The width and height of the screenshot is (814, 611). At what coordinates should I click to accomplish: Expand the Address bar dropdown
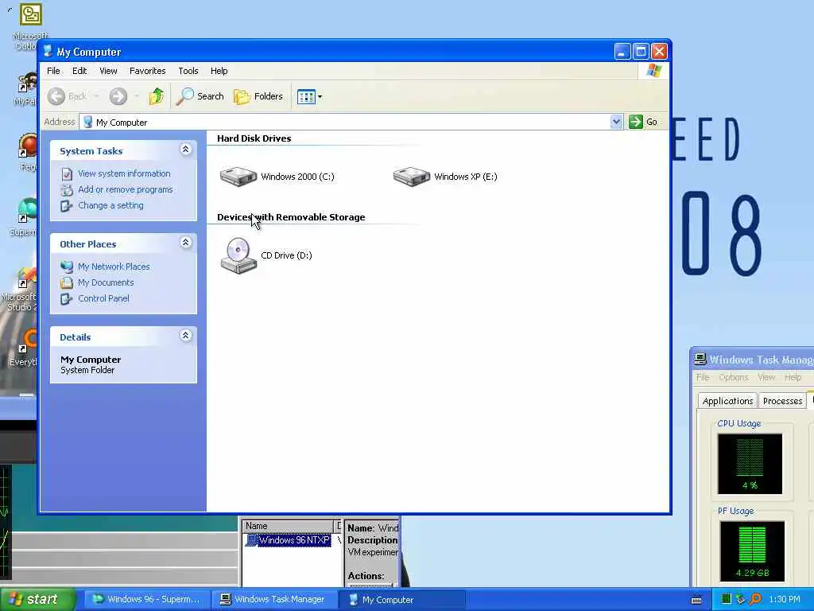tap(616, 122)
